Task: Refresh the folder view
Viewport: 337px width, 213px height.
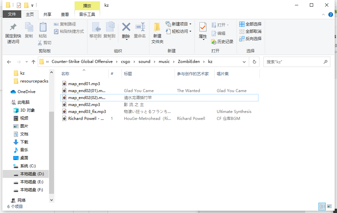Action: click(254, 62)
